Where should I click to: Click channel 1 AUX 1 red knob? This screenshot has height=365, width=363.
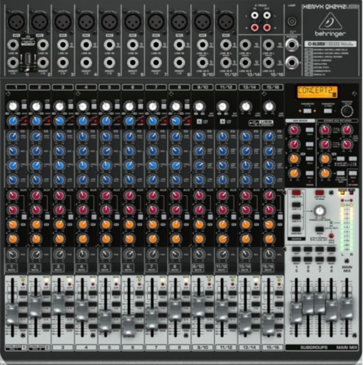[13, 195]
